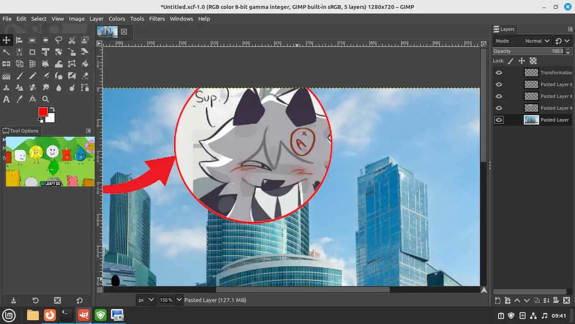575x324 pixels.
Task: Select the Cage Transform tool
Action: [72, 64]
